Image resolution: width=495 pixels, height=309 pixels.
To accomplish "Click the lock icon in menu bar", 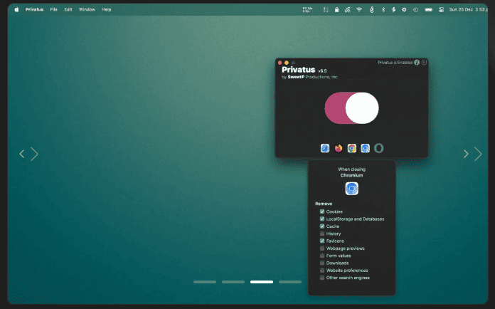I will tap(337, 10).
